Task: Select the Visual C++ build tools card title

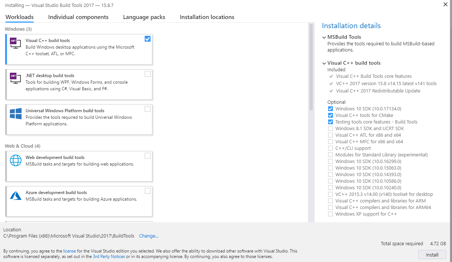Action: (x=48, y=41)
